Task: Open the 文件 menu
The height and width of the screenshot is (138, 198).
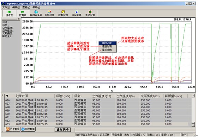Action: click(x=6, y=7)
